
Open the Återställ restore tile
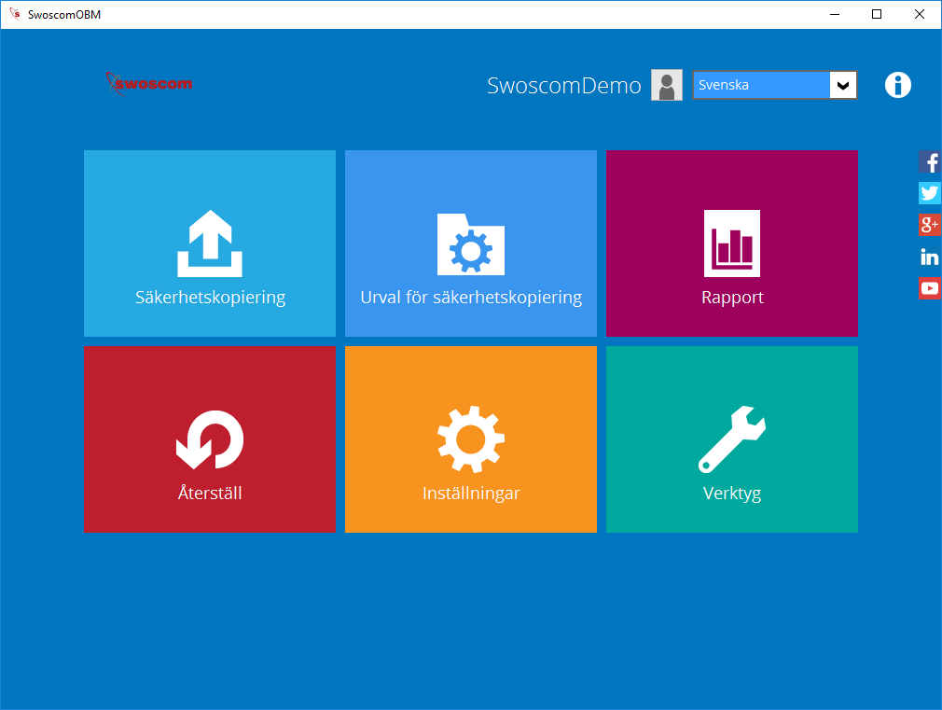(x=210, y=439)
